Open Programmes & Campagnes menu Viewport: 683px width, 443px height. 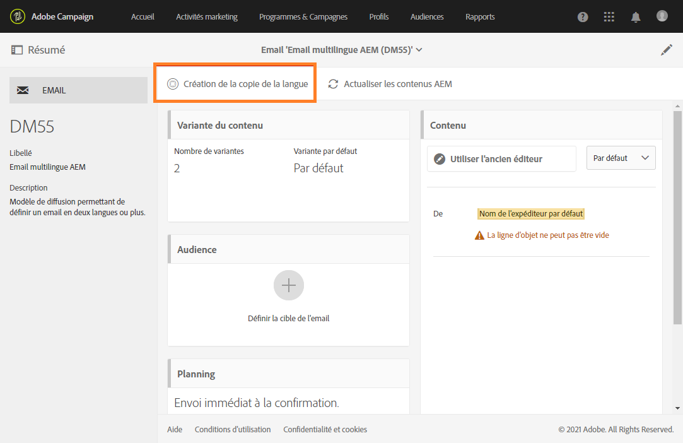[303, 16]
